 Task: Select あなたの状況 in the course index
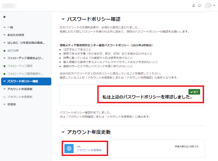pyautogui.click(x=16, y=35)
